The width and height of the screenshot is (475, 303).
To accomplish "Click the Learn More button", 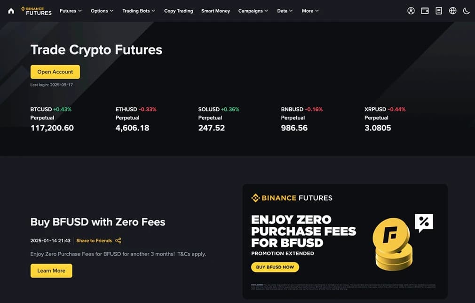I will click(x=51, y=271).
